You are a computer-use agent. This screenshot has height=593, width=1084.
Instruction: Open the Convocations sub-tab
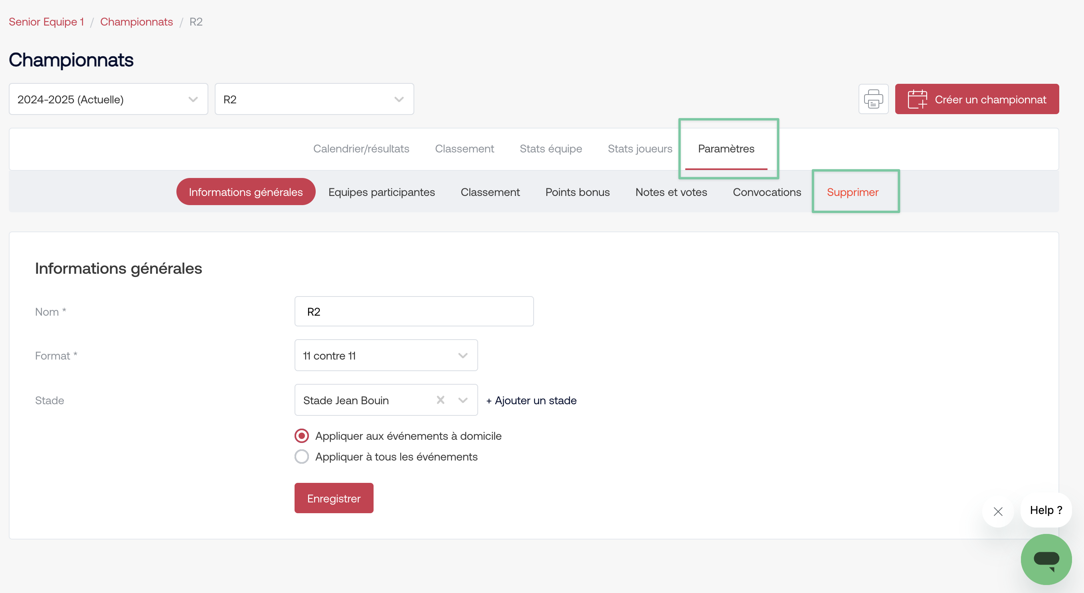pos(767,192)
